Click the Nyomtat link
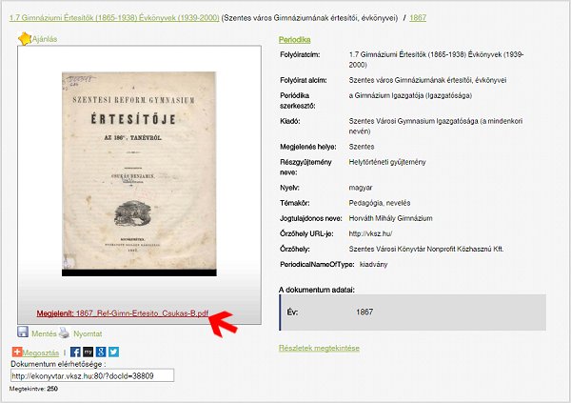 pyautogui.click(x=88, y=333)
